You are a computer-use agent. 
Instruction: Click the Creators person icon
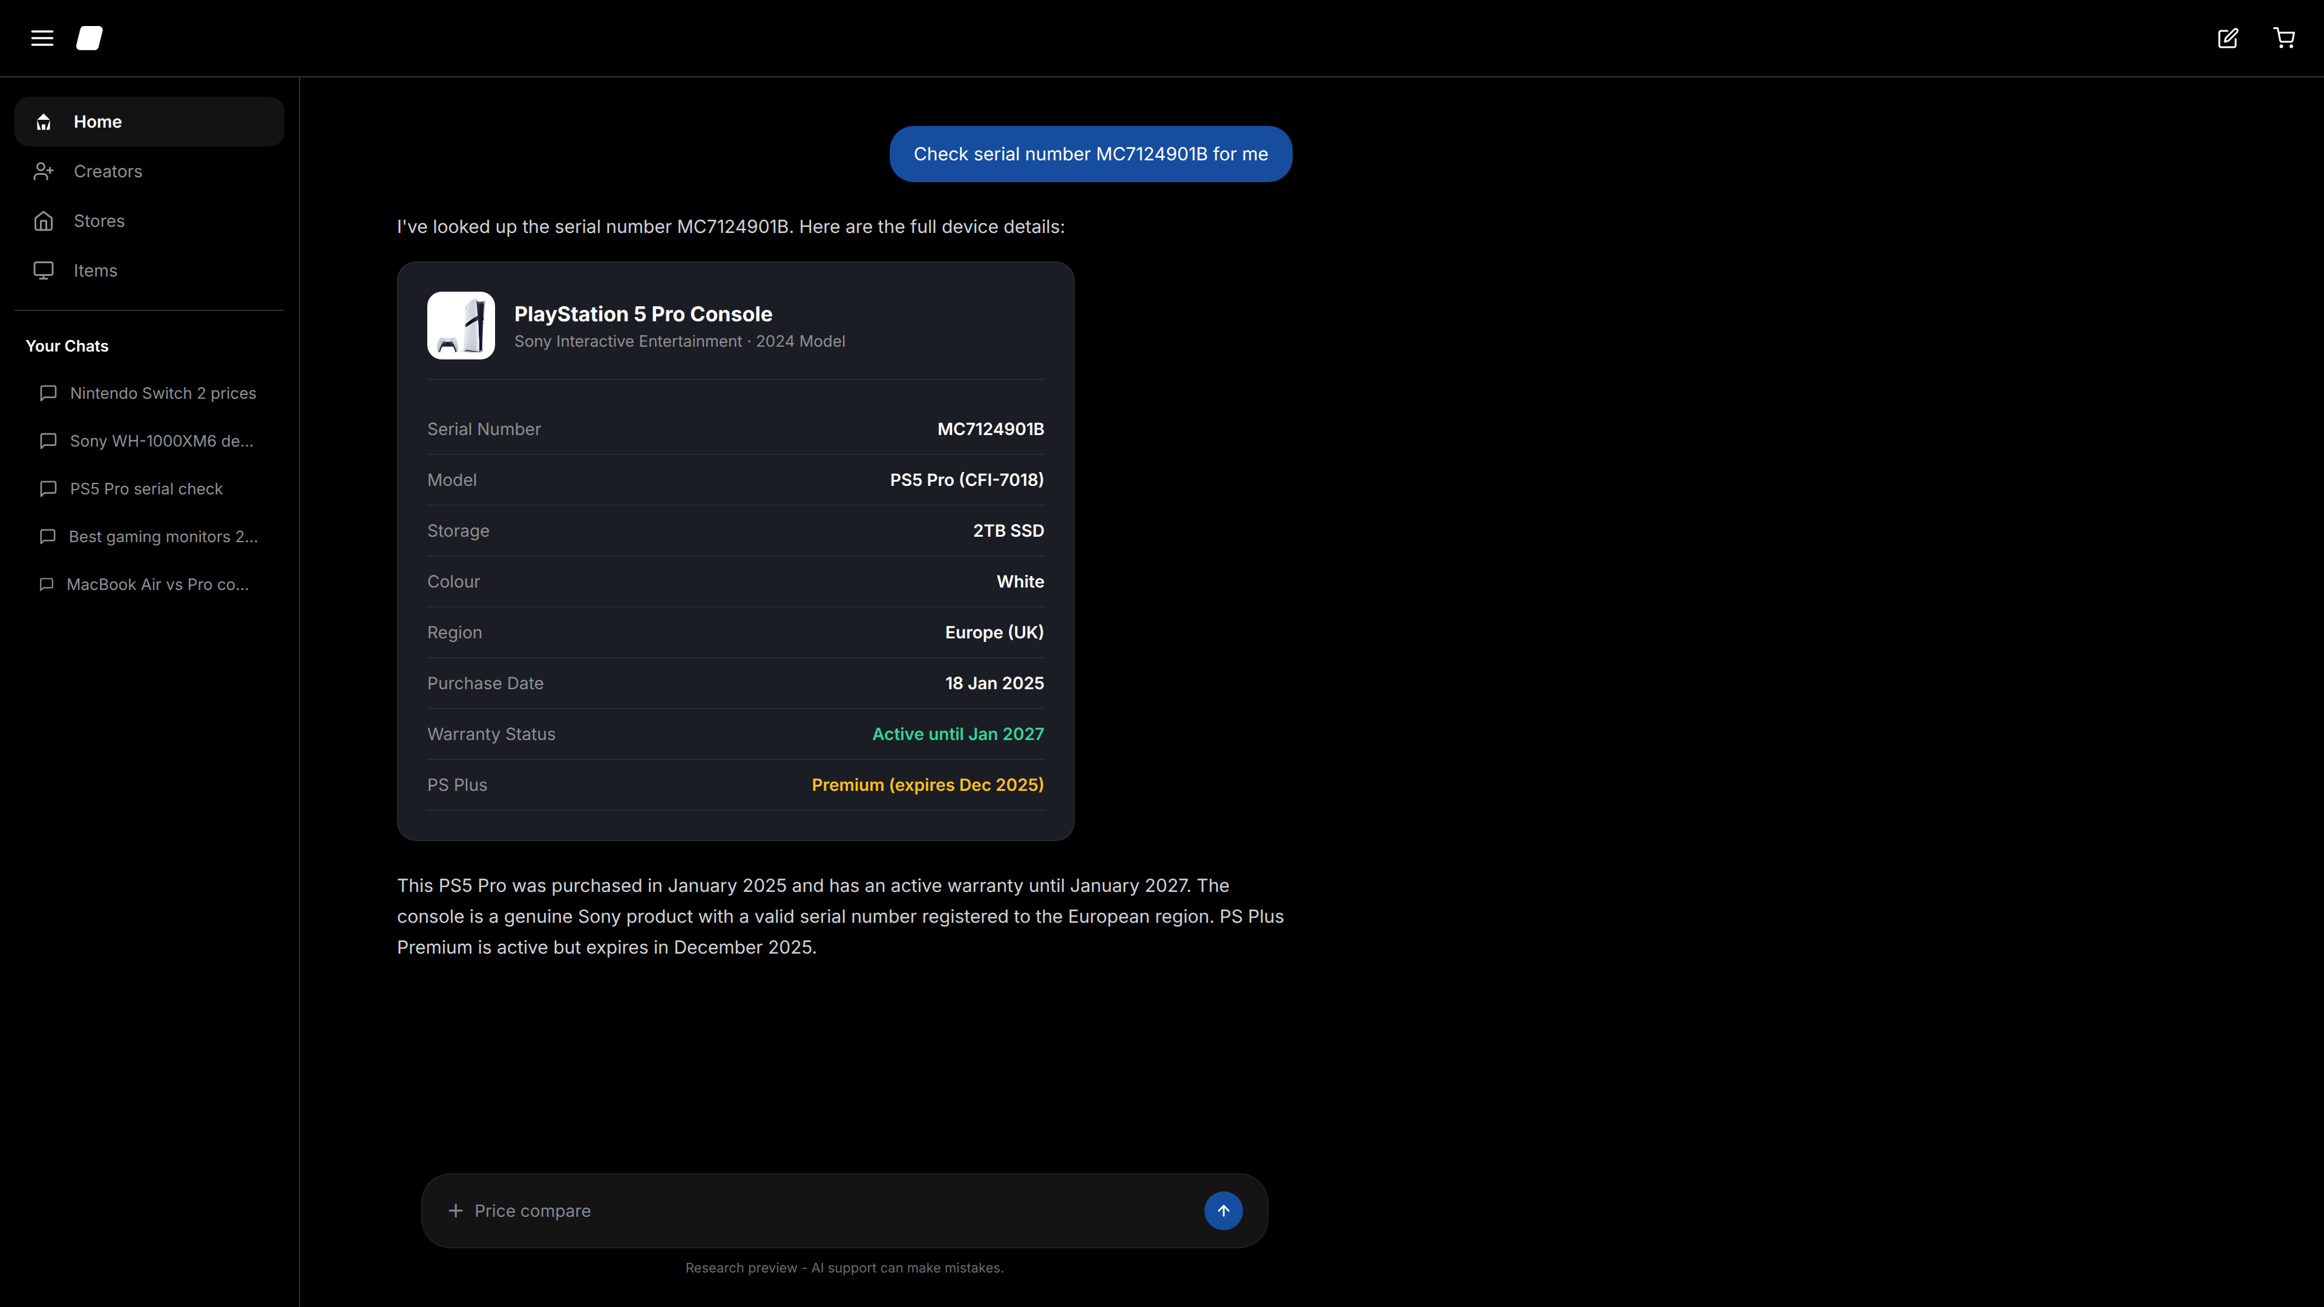[x=44, y=171]
